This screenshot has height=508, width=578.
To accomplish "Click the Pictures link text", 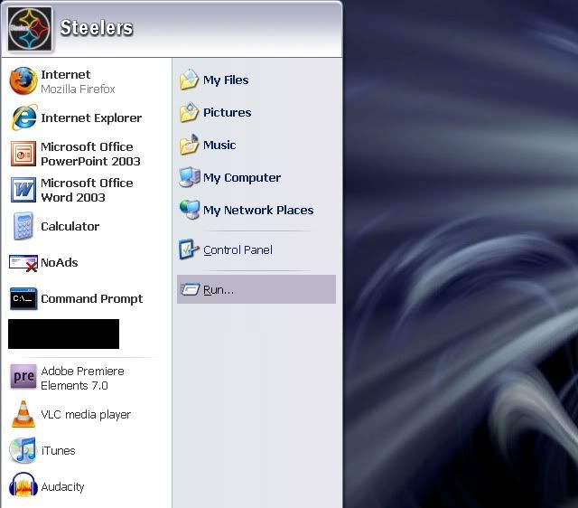I will 227,112.
